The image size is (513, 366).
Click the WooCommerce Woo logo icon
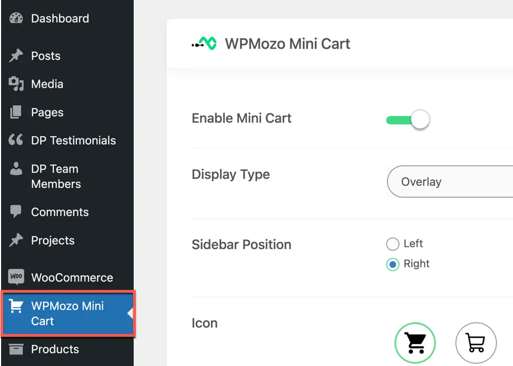click(x=16, y=277)
